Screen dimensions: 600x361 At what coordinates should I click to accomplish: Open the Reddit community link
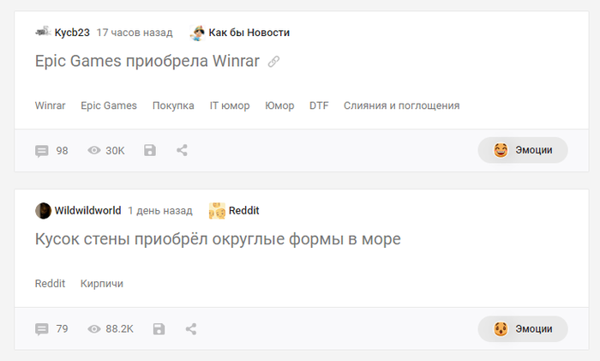pyautogui.click(x=243, y=211)
